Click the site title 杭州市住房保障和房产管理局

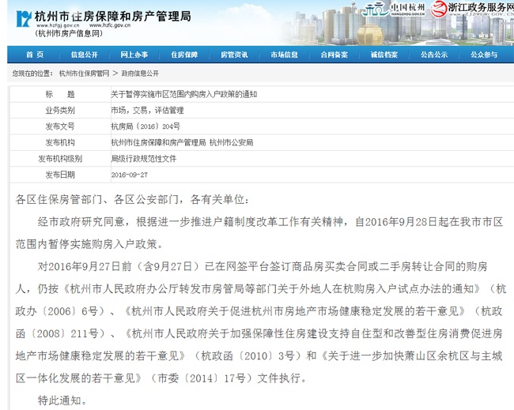113,17
